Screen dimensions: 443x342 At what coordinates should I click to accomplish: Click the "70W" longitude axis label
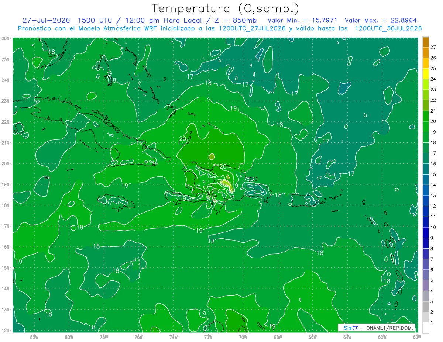[243, 337]
